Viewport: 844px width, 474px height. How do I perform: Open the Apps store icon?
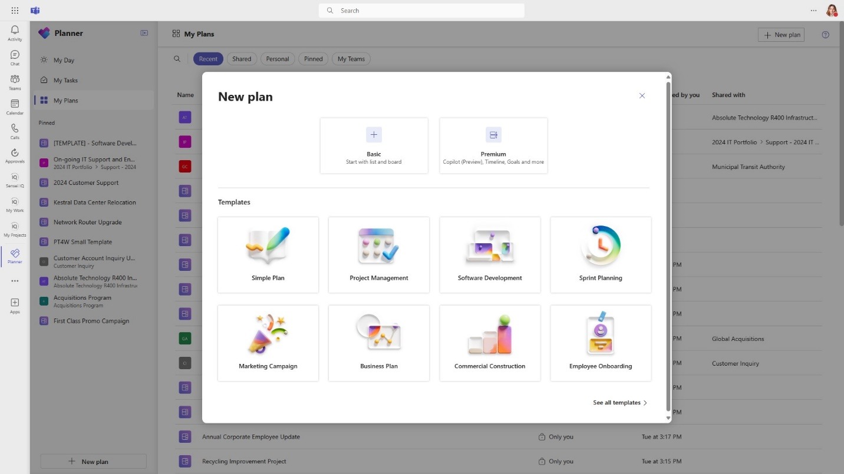15,305
